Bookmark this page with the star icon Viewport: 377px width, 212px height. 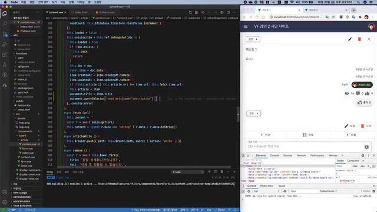coord(333,17)
